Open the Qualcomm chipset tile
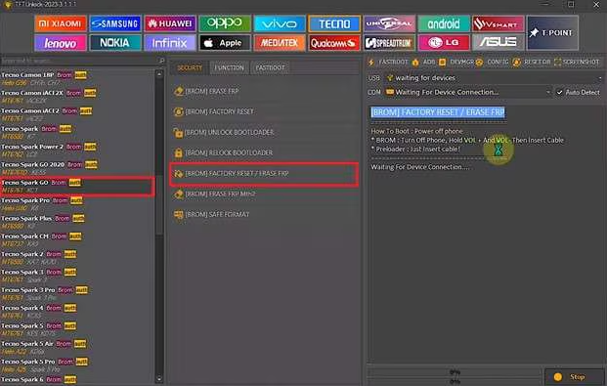 [x=334, y=43]
